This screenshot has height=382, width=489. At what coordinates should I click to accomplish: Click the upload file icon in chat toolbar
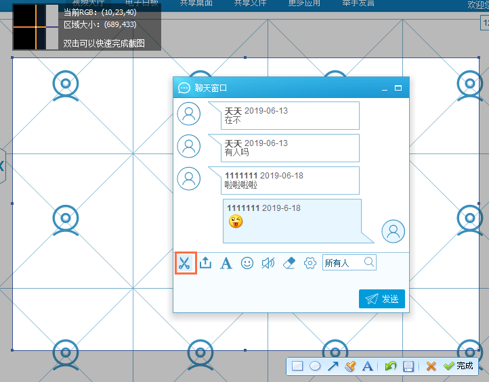205,263
